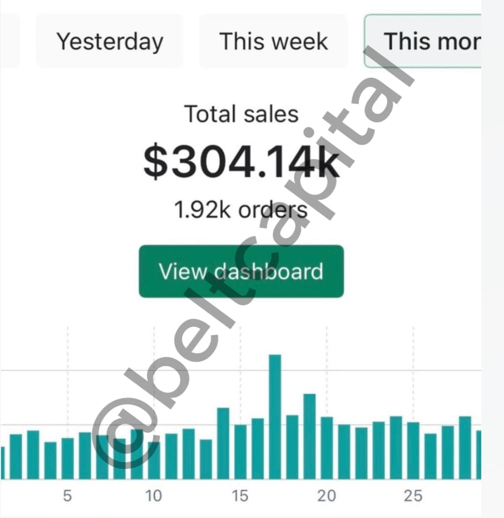Click the sales bar above the 25 label
504x518 pixels.
coord(413,451)
